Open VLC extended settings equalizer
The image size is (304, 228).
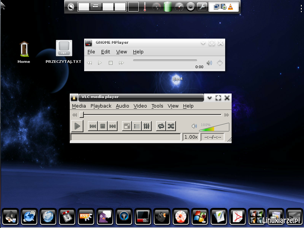click(x=146, y=126)
